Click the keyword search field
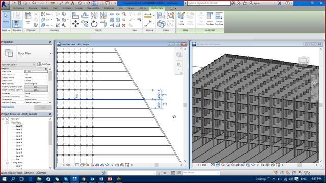Viewport: 326px width, 183px height. point(209,3)
